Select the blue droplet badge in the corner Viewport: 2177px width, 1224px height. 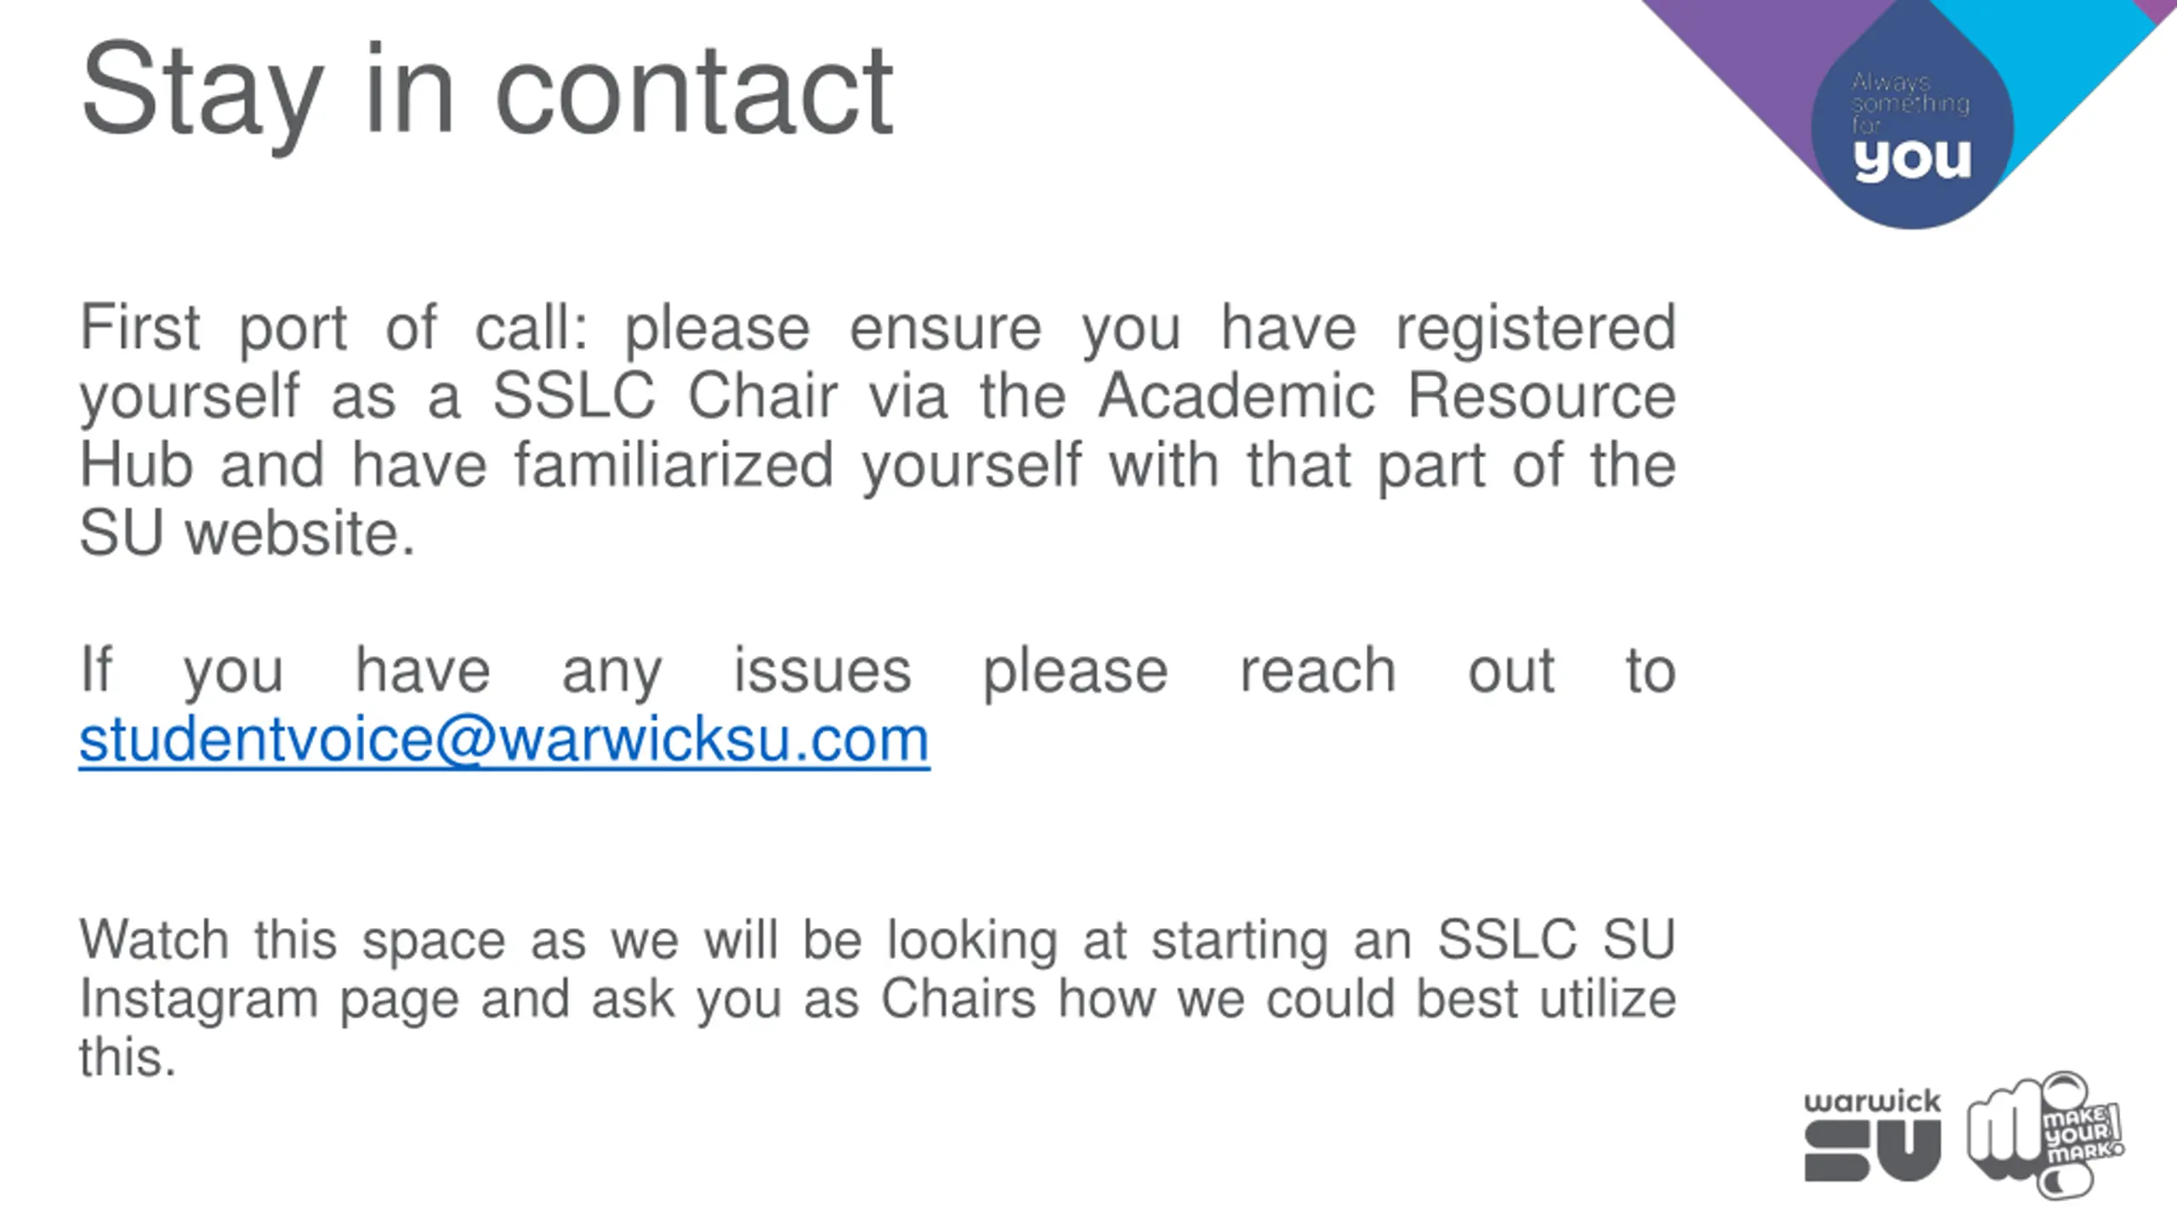coord(1913,125)
